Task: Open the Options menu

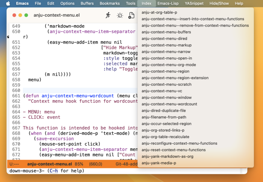Action: 67,3
